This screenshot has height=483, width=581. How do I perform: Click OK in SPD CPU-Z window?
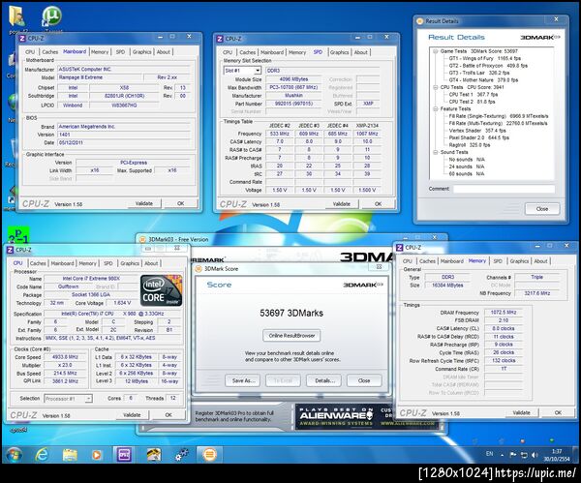click(378, 203)
